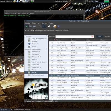Click the messenger launcher icon in top panel

pyautogui.click(x=21, y=1)
